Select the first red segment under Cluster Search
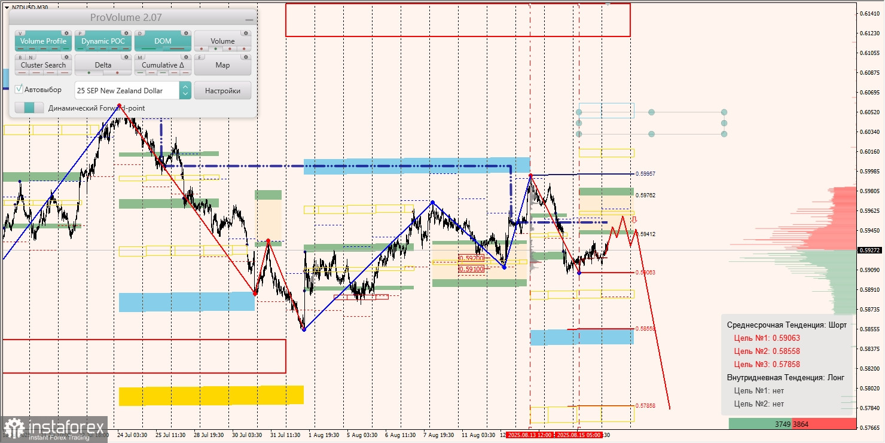Image resolution: width=885 pixels, height=443 pixels. tap(22, 72)
